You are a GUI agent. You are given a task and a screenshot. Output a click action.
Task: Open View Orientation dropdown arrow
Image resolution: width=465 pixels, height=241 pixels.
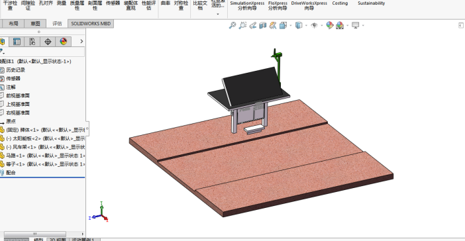pyautogui.click(x=290, y=26)
